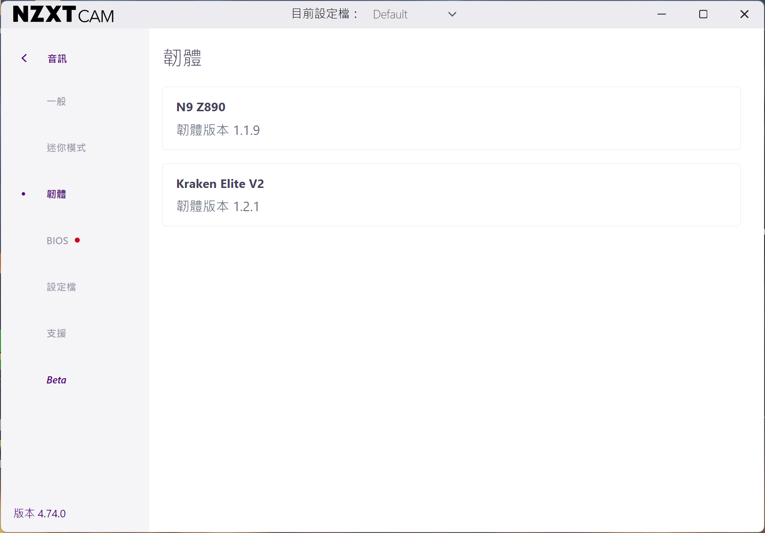Open the 目前設定檔 Default profile dropdown
This screenshot has height=533, width=765.
point(414,14)
